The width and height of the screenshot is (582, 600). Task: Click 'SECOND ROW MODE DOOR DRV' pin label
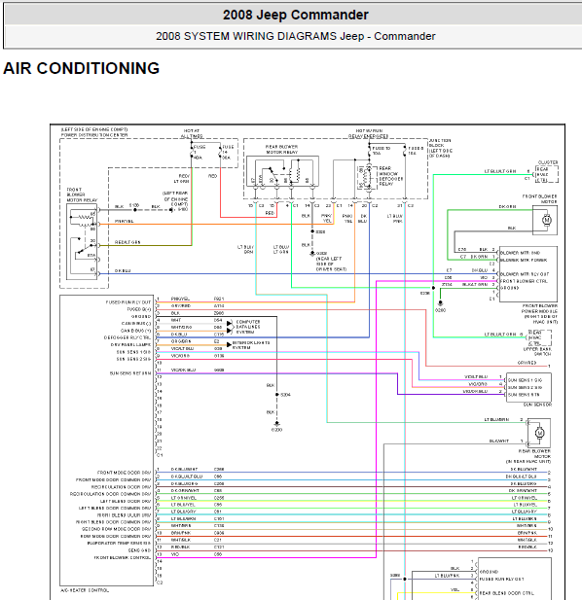pyautogui.click(x=117, y=529)
